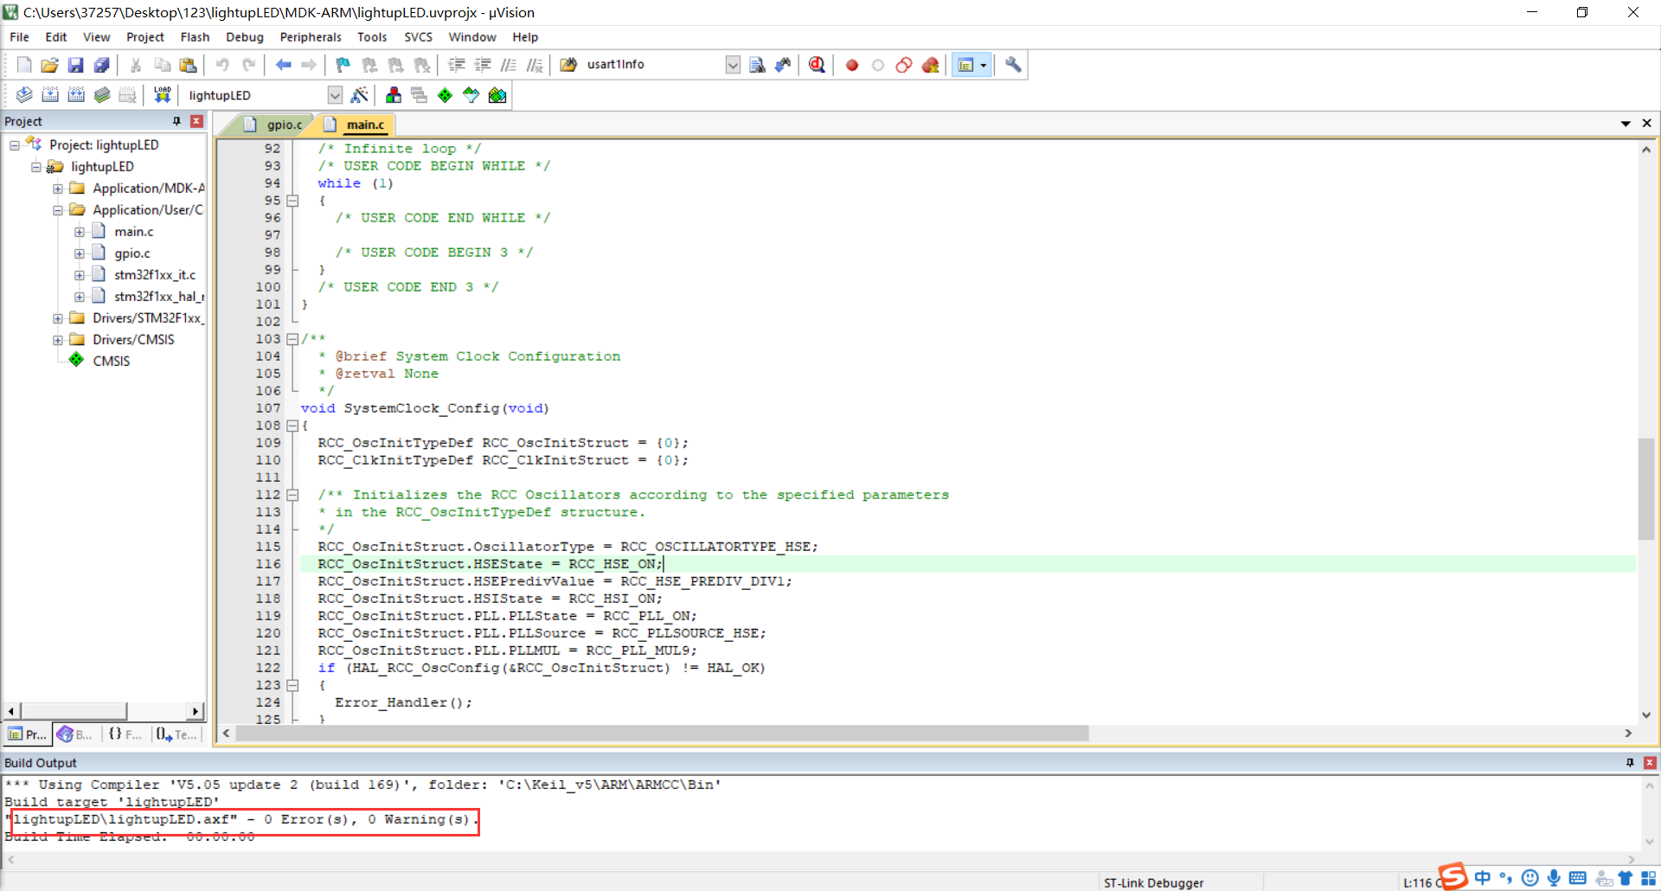This screenshot has width=1661, height=891.
Task: Close the Project panel
Action: coord(196,121)
